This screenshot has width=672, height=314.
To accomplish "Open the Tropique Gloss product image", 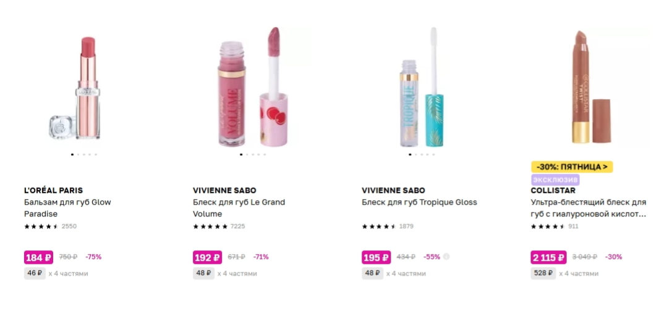I will pyautogui.click(x=422, y=87).
